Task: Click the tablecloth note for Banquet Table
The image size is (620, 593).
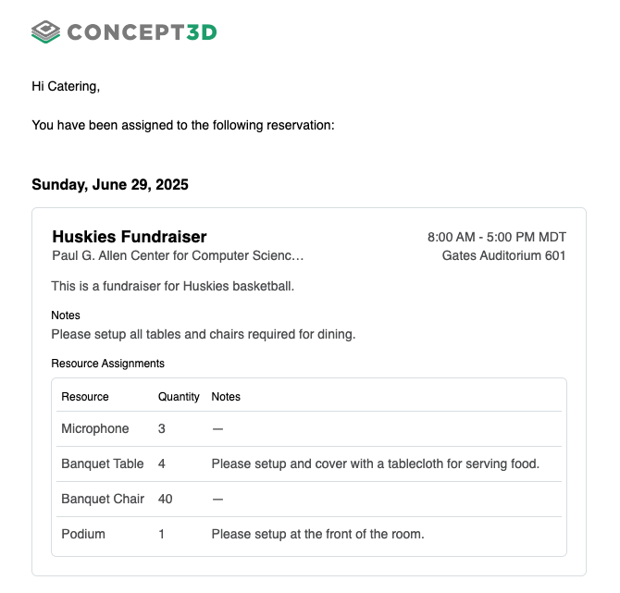Action: (x=375, y=464)
